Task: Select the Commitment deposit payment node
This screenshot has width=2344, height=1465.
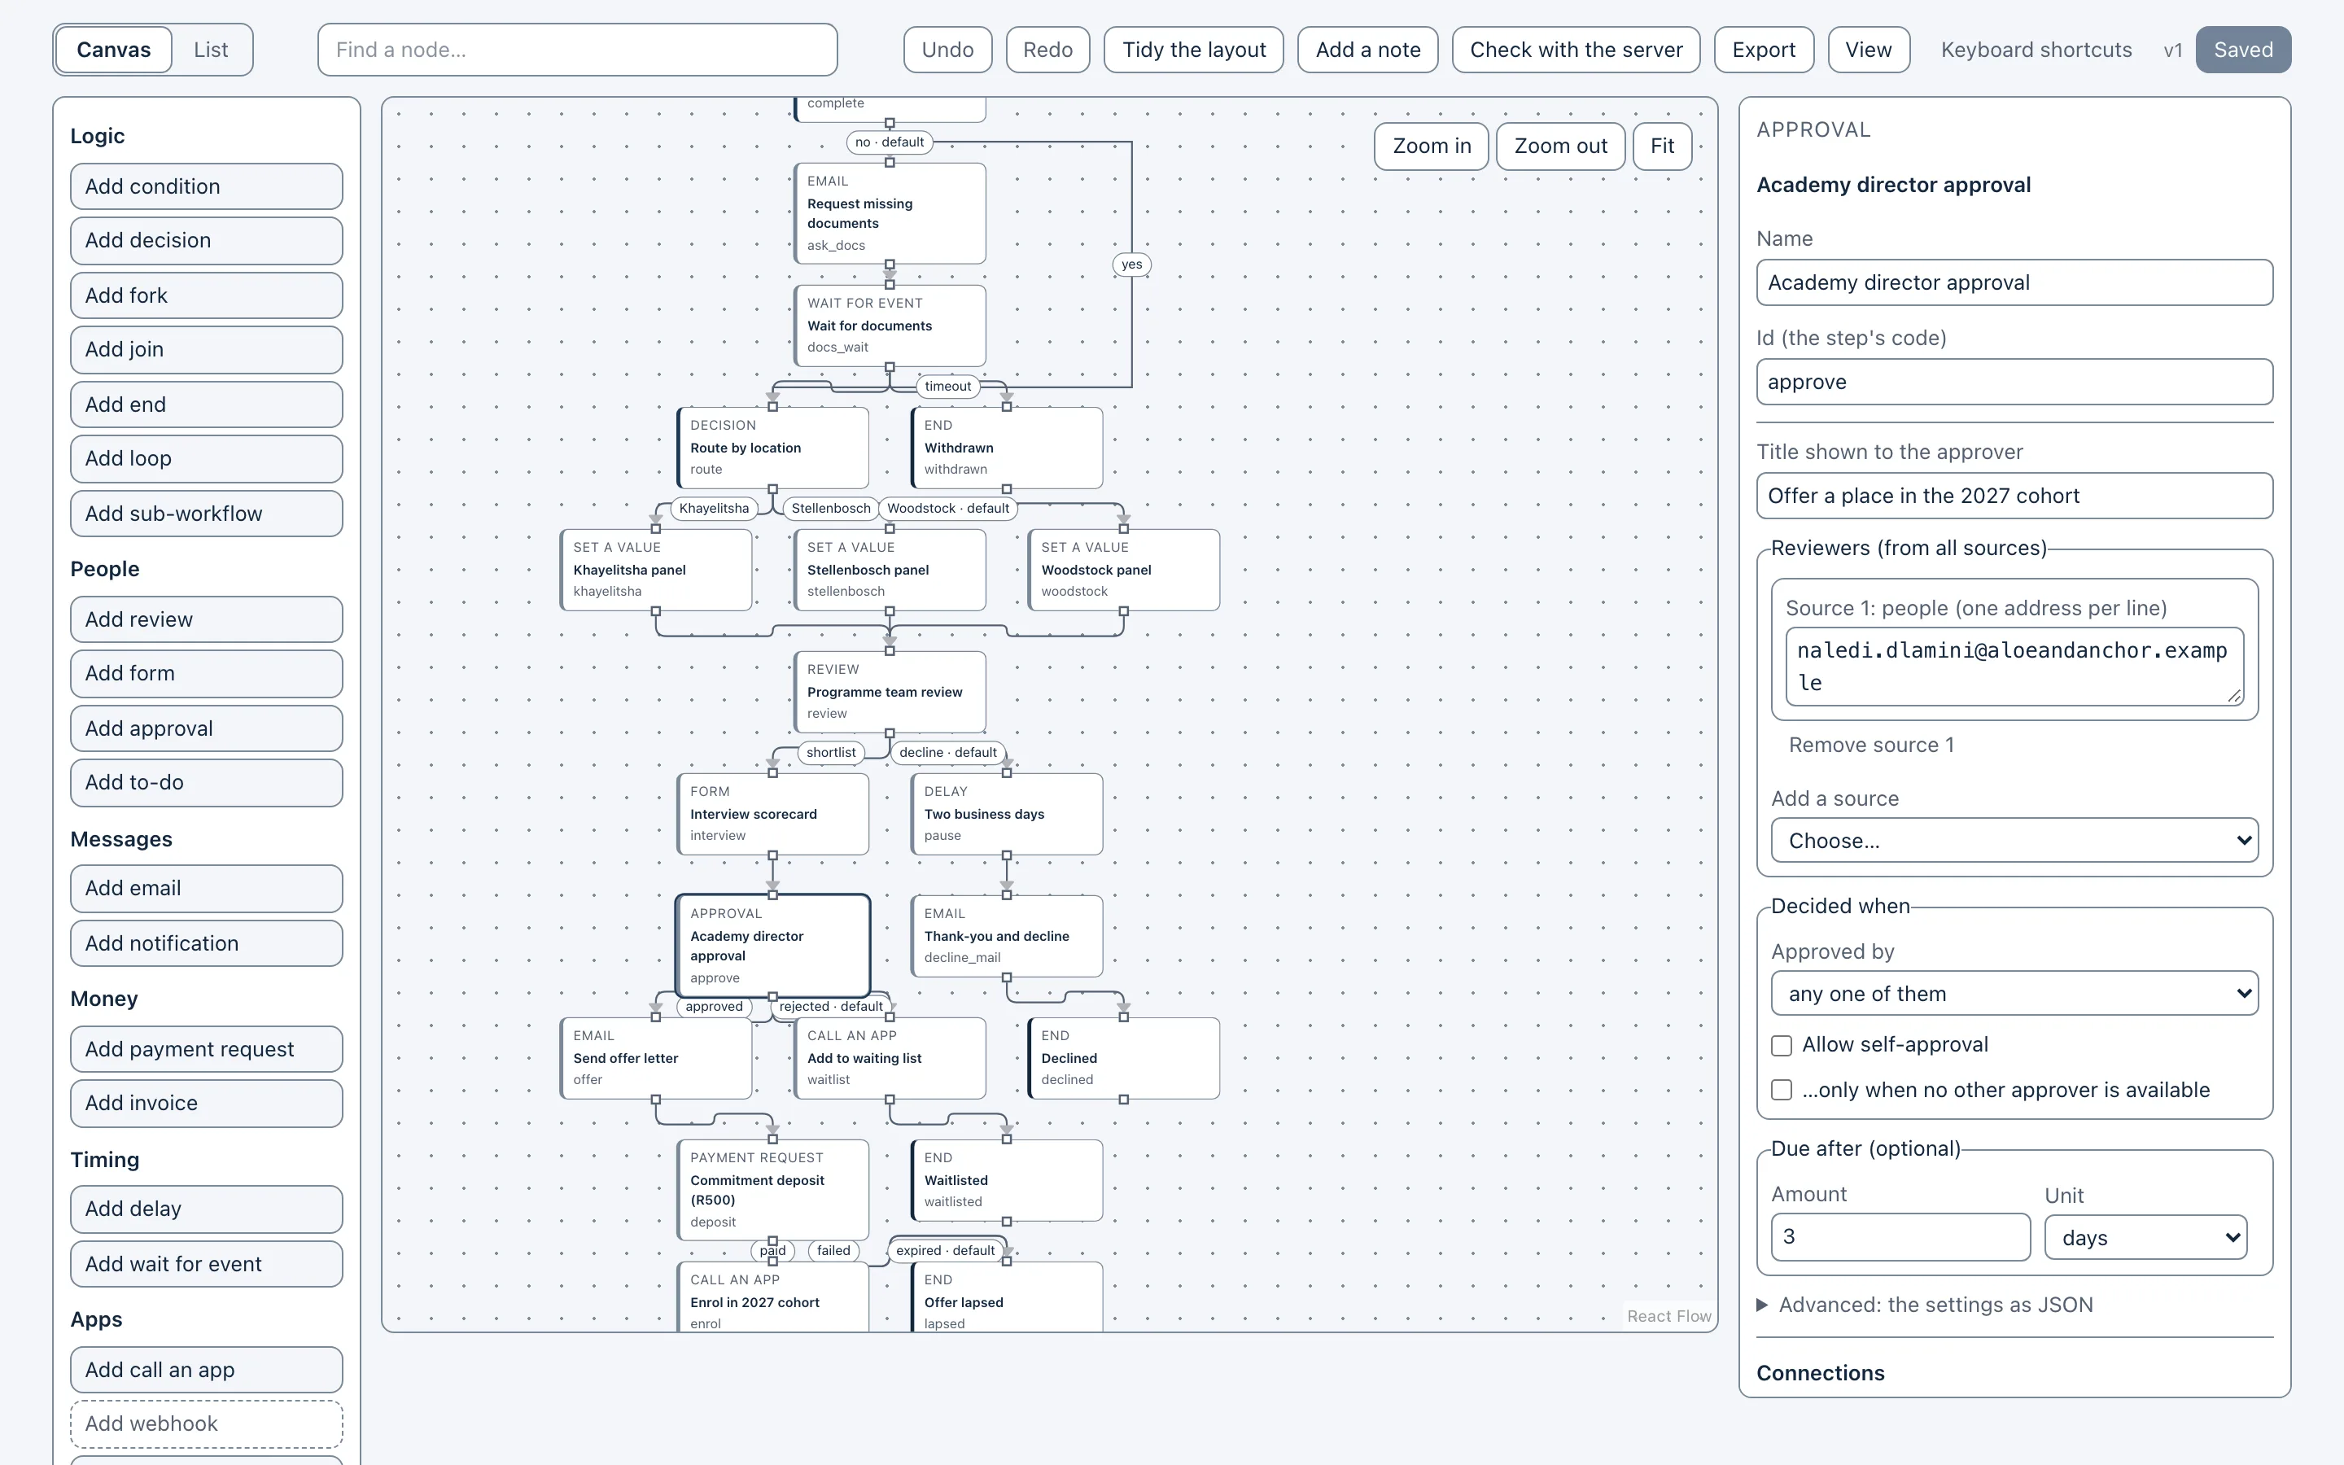Action: [x=773, y=1190]
